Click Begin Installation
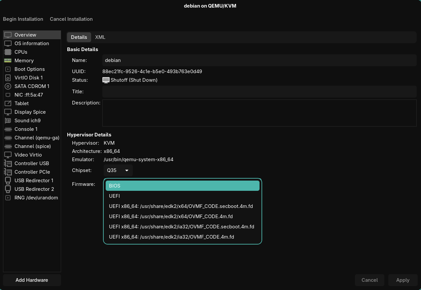The image size is (421, 290). (x=23, y=19)
